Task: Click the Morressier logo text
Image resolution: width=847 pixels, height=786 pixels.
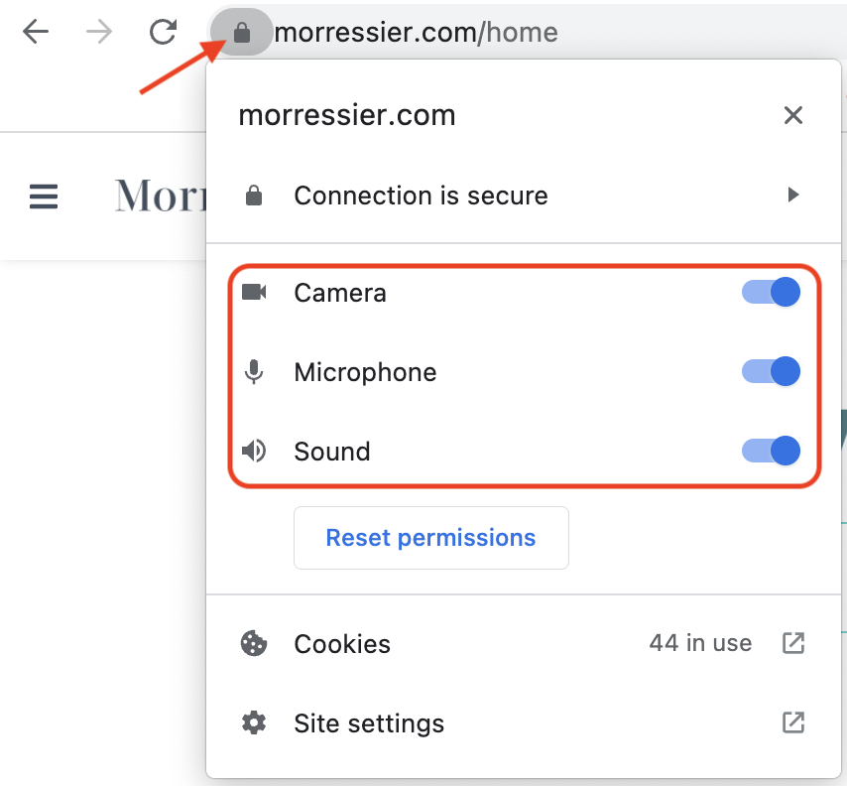Action: [x=161, y=196]
